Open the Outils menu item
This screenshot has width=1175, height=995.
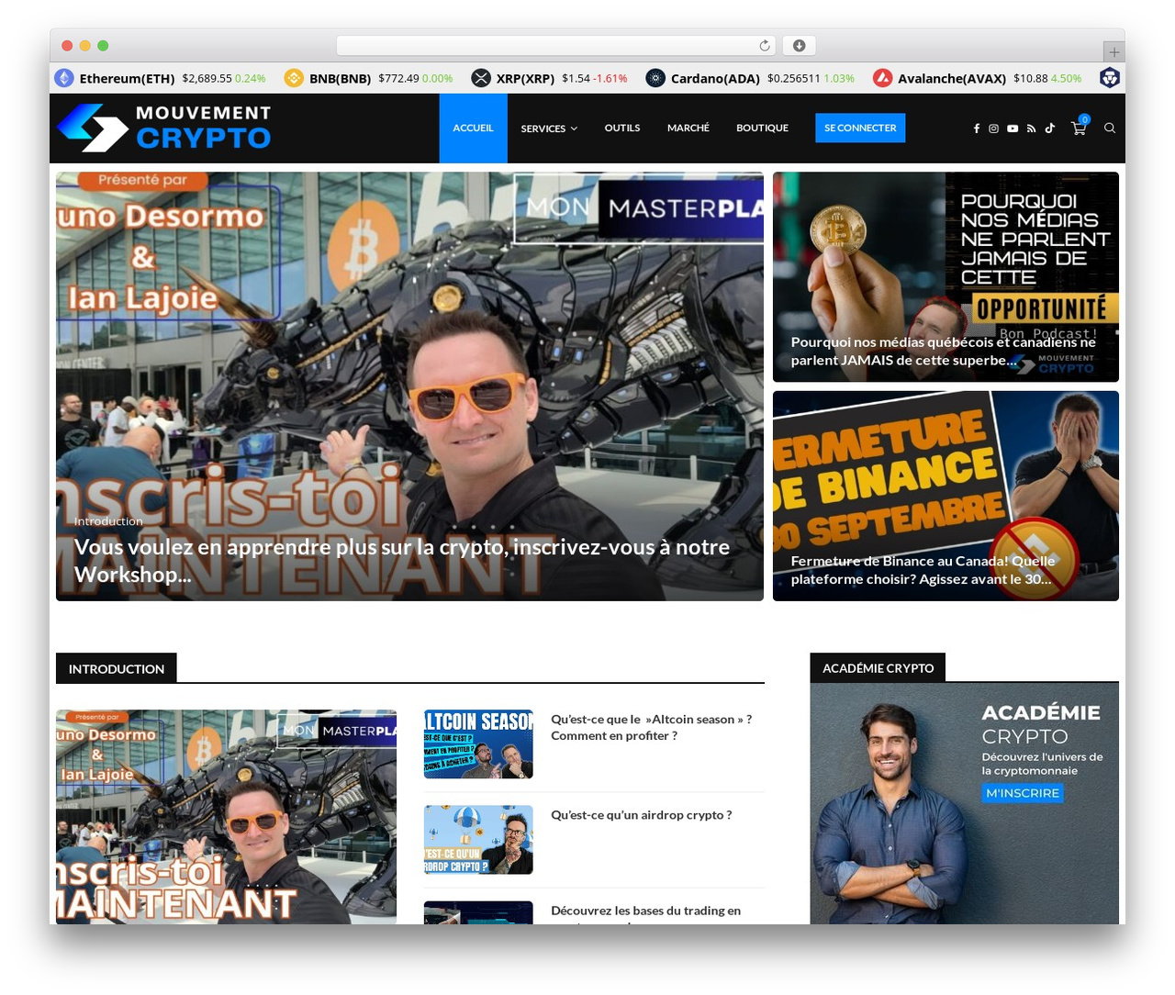[x=622, y=129]
